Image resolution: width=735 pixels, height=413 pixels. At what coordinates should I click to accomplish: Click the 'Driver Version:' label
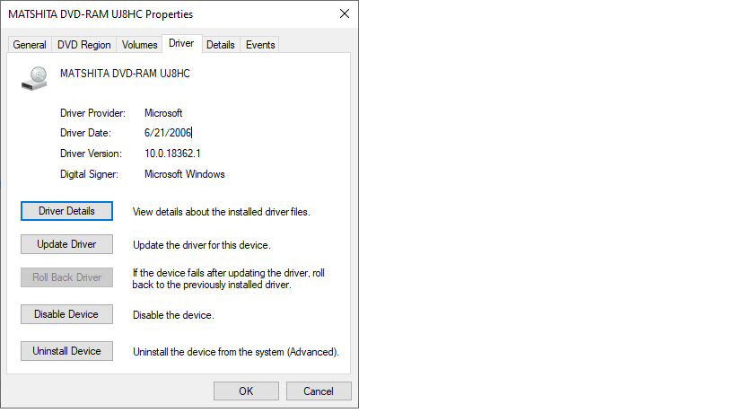pyautogui.click(x=91, y=154)
